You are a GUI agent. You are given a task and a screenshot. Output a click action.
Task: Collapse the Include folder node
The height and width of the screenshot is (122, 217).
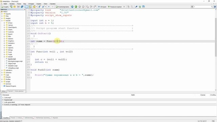tap(2, 21)
